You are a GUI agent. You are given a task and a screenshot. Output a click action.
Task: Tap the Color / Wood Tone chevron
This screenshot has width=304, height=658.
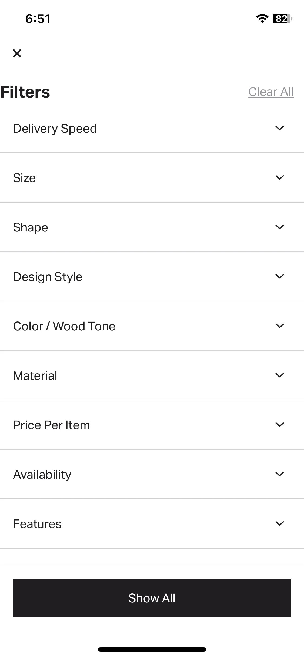click(279, 326)
